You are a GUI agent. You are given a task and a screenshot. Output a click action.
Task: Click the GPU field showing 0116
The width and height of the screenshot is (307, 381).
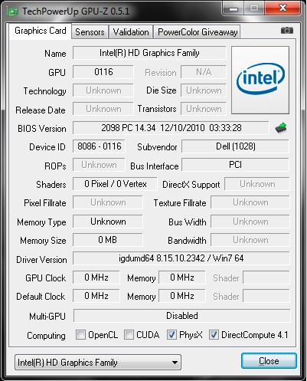coord(103,72)
